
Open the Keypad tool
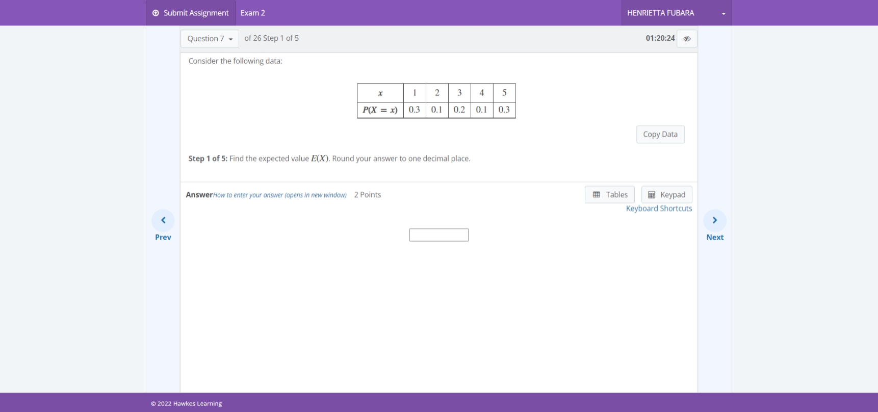pyautogui.click(x=666, y=195)
